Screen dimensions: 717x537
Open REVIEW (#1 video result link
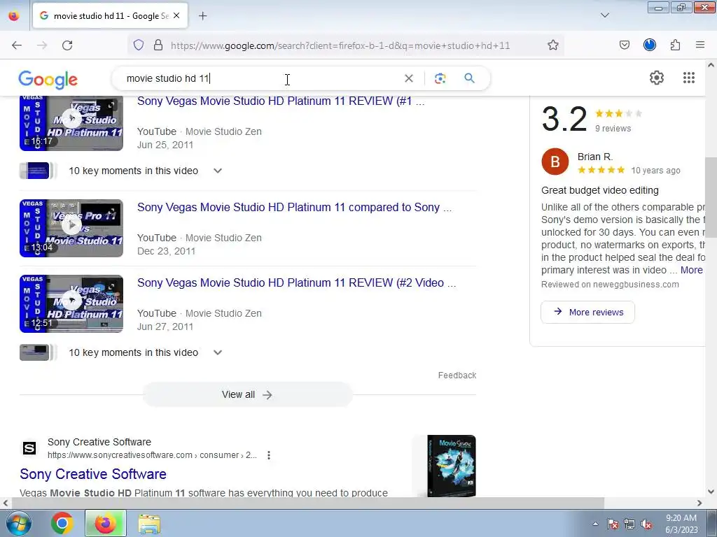coord(281,101)
